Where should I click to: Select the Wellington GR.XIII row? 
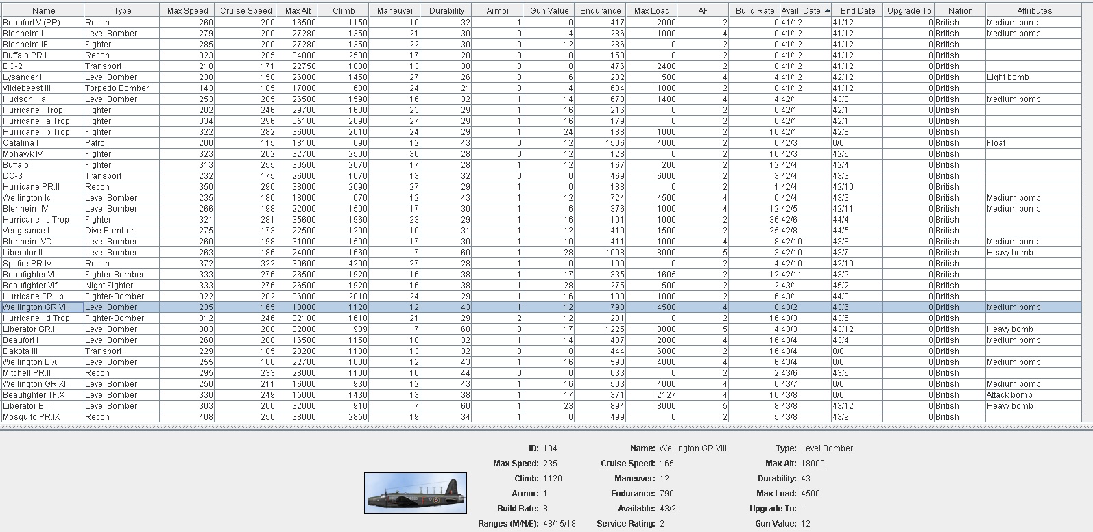542,384
